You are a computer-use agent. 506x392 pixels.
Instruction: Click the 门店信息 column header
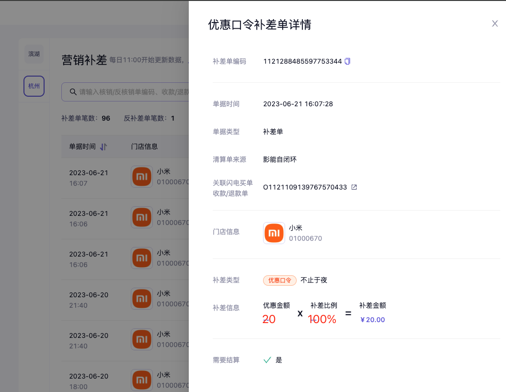(145, 146)
